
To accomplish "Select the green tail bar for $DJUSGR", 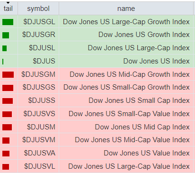I will 6,35.
